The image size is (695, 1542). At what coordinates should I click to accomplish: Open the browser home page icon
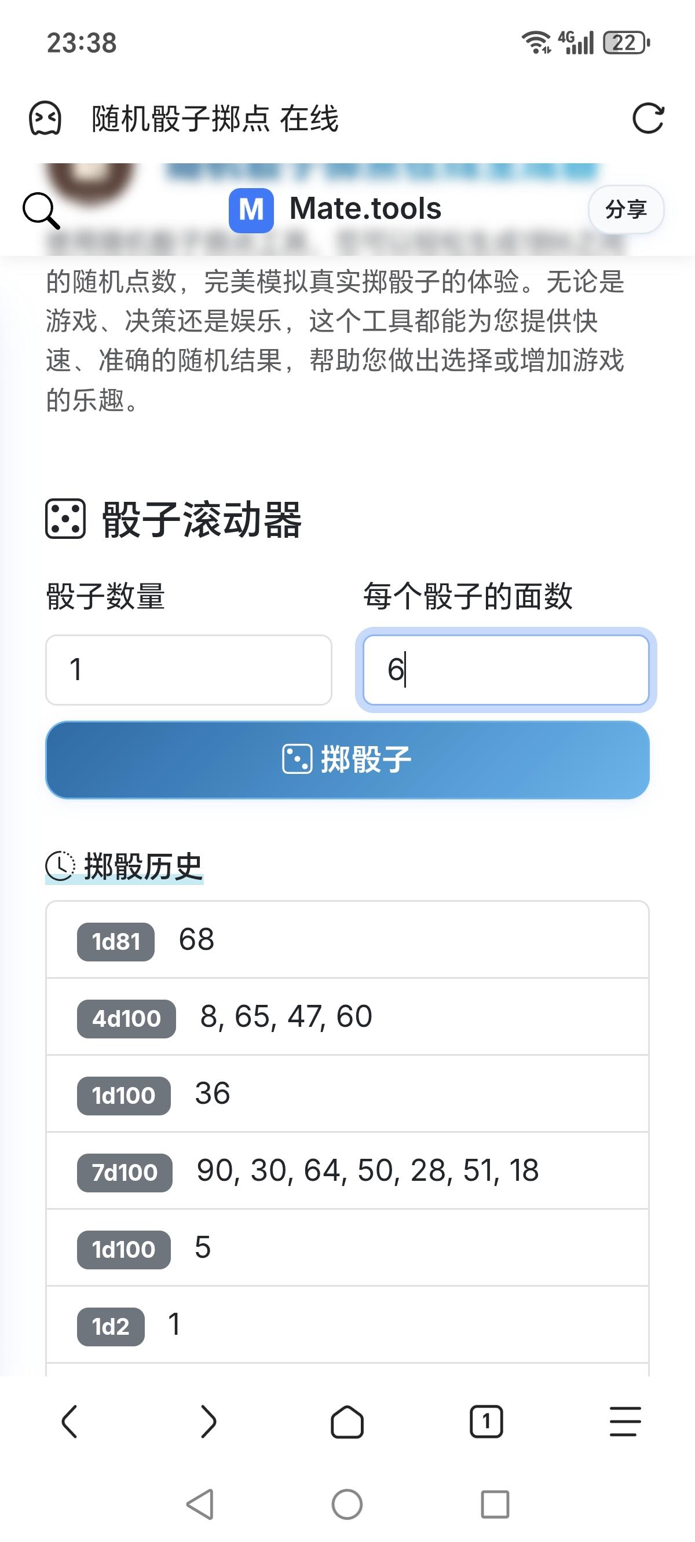[x=348, y=1422]
